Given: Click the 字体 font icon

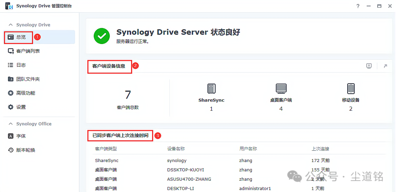Looking at the screenshot, I should [x=11, y=136].
